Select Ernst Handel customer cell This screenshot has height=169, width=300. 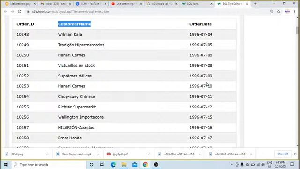70,138
